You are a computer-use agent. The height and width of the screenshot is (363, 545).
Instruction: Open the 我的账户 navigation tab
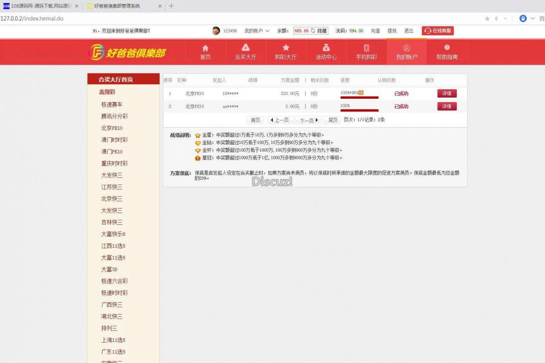tap(407, 52)
